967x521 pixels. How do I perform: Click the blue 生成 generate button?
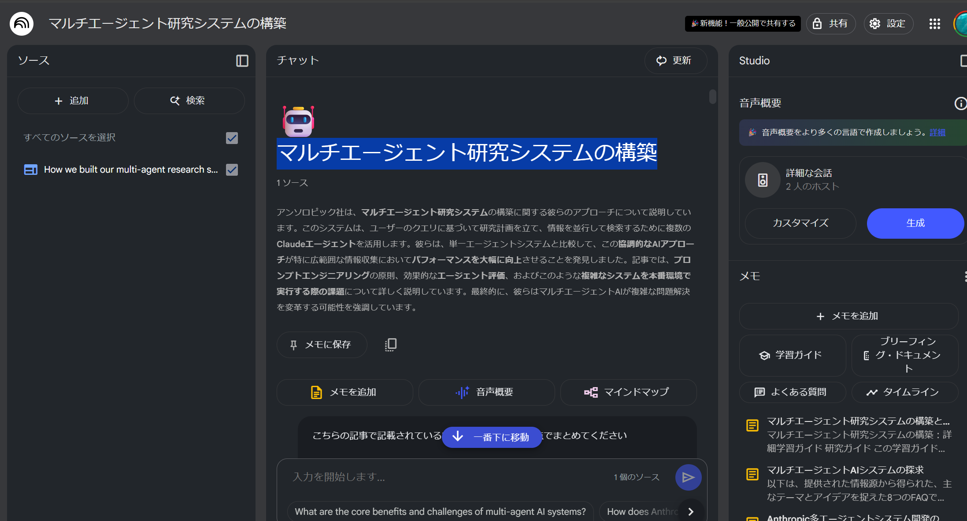tap(915, 223)
